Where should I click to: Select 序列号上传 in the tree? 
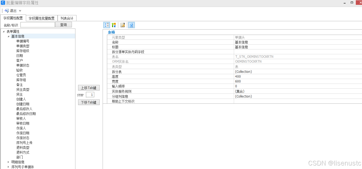point(24,143)
